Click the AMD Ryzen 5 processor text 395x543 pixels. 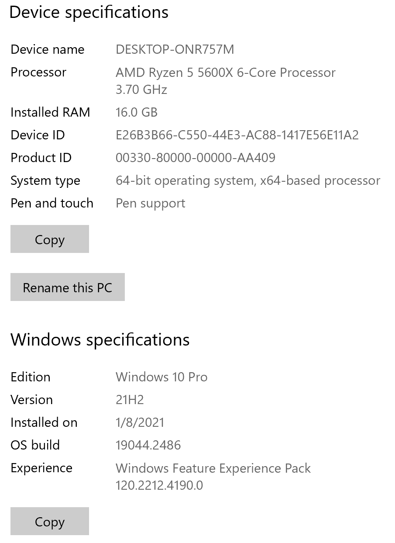tap(225, 73)
